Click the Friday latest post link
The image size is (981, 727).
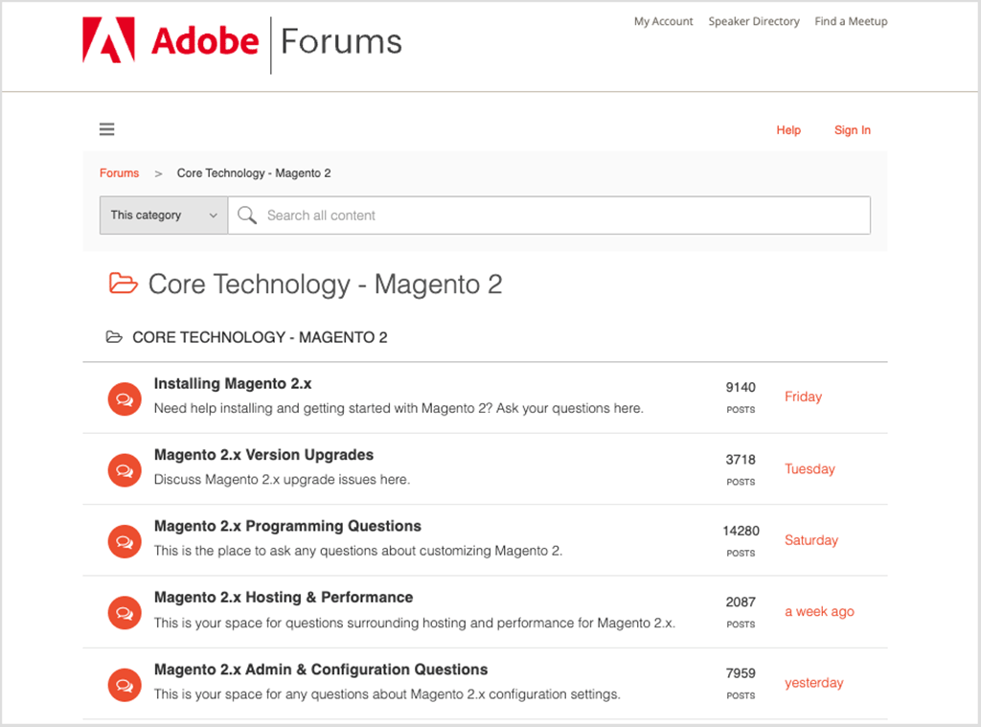(x=804, y=397)
